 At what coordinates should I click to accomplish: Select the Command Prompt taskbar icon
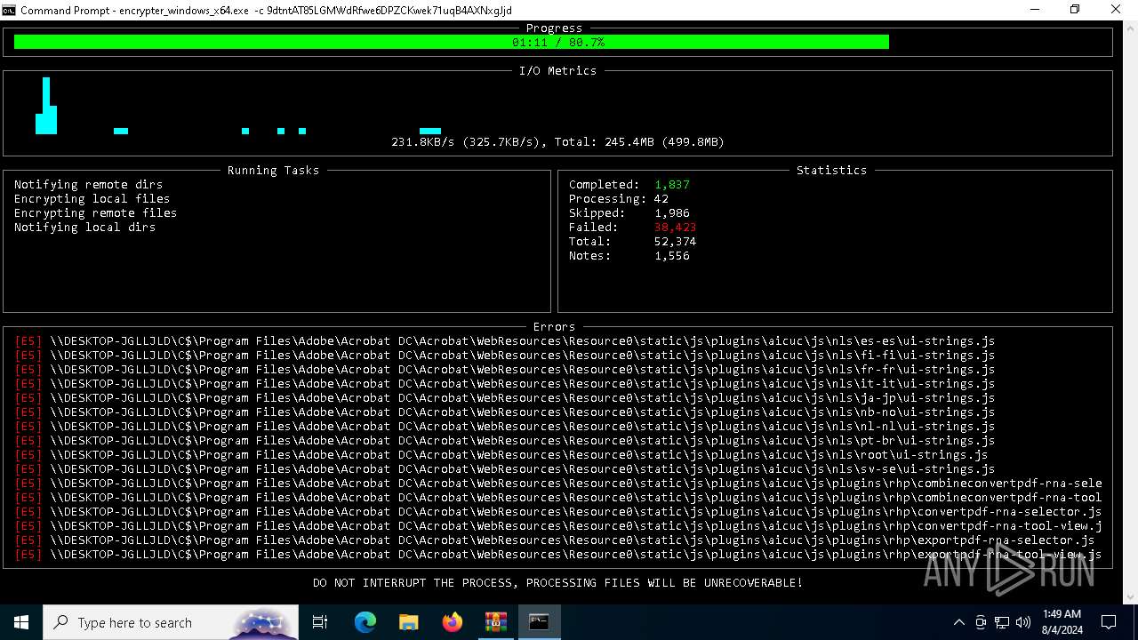pos(539,622)
